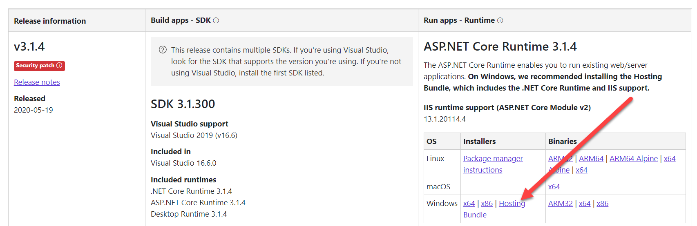697x226 pixels.
Task: Open Linux Package manager instructions
Action: (x=493, y=159)
